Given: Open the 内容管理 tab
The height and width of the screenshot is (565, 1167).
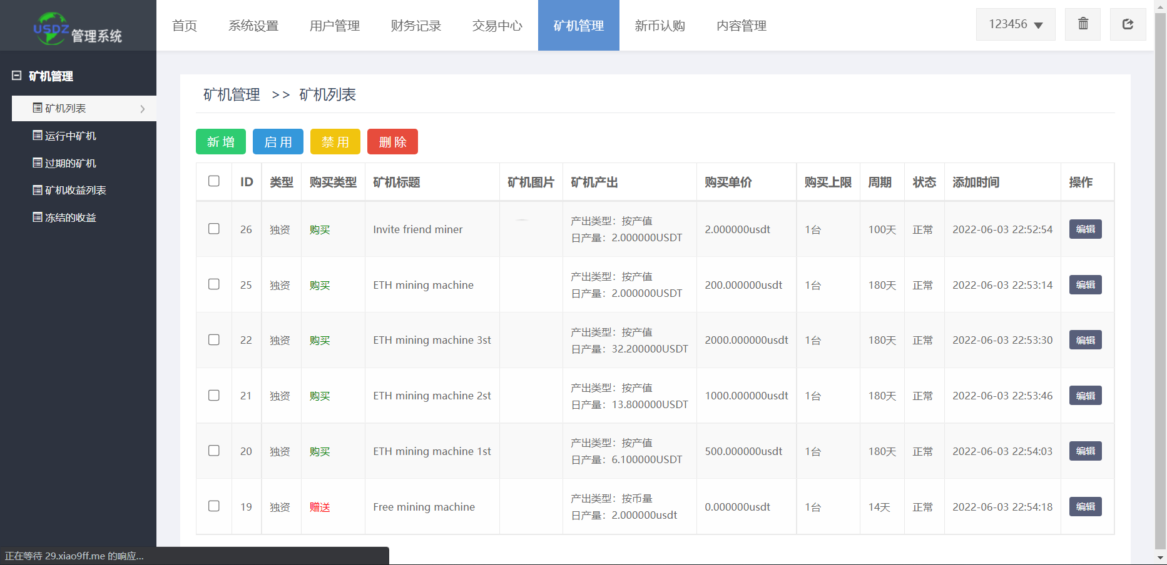Looking at the screenshot, I should (741, 26).
